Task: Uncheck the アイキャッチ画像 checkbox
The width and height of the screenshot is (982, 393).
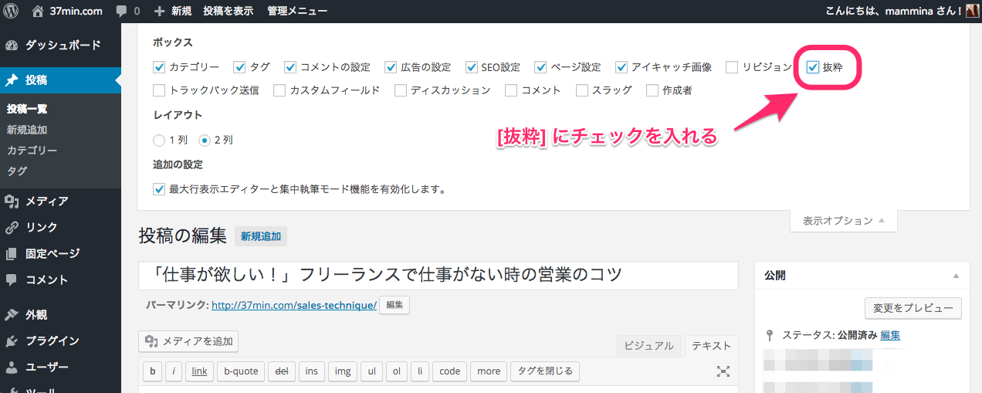Action: click(621, 67)
